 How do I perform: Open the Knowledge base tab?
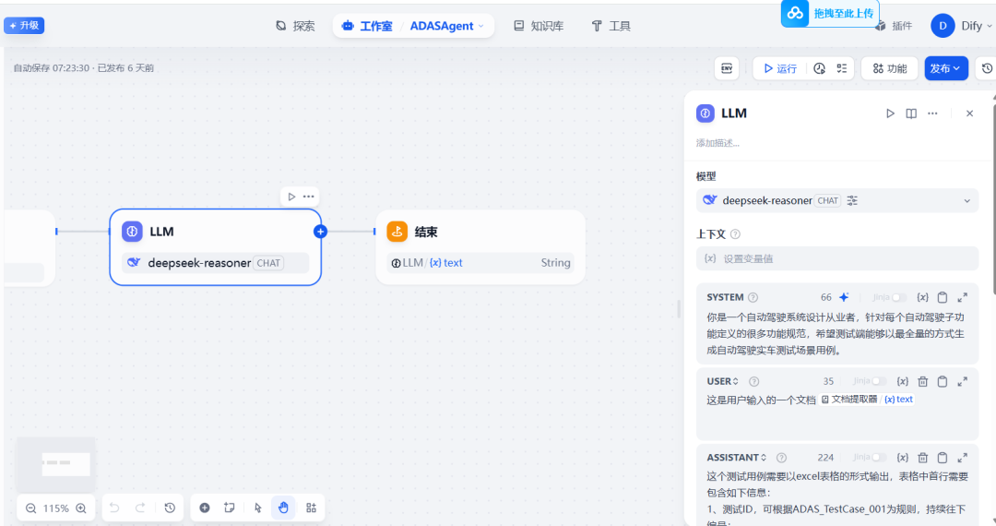pos(539,26)
